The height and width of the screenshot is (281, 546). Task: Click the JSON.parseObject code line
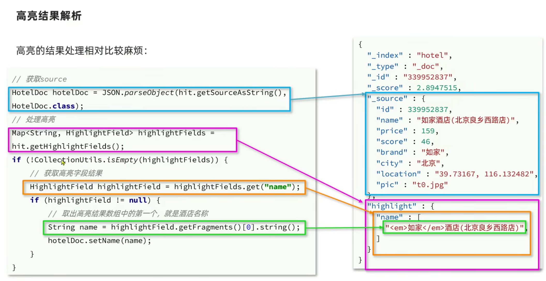(x=149, y=93)
